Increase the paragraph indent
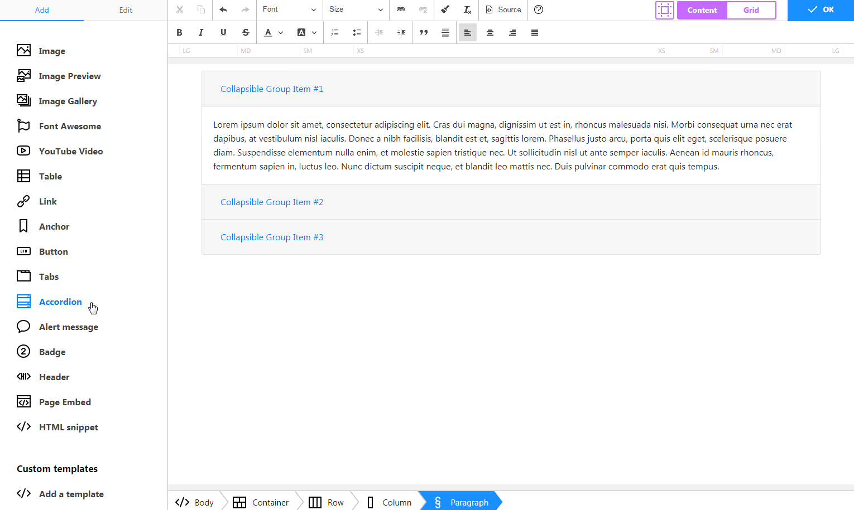Screen dimensions: 854x510 (x=401, y=32)
